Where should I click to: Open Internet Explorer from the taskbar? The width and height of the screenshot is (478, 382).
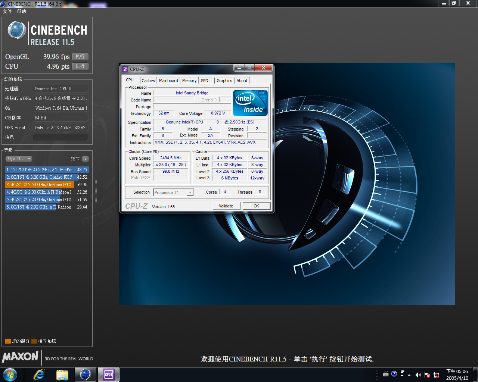pyautogui.click(x=39, y=375)
